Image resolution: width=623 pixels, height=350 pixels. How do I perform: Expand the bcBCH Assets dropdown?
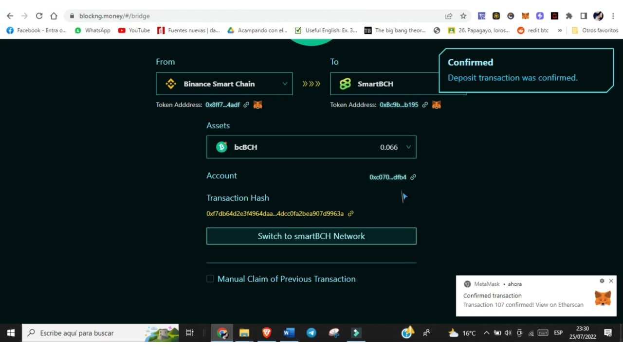[x=311, y=147]
